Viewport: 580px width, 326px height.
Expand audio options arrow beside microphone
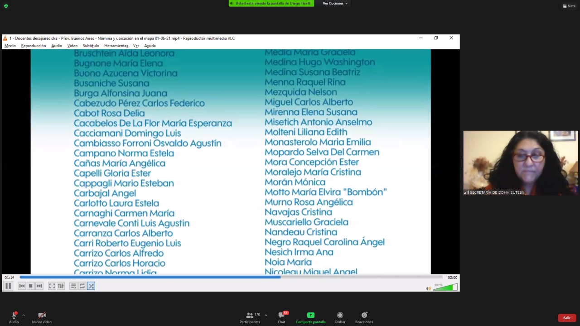click(x=23, y=315)
